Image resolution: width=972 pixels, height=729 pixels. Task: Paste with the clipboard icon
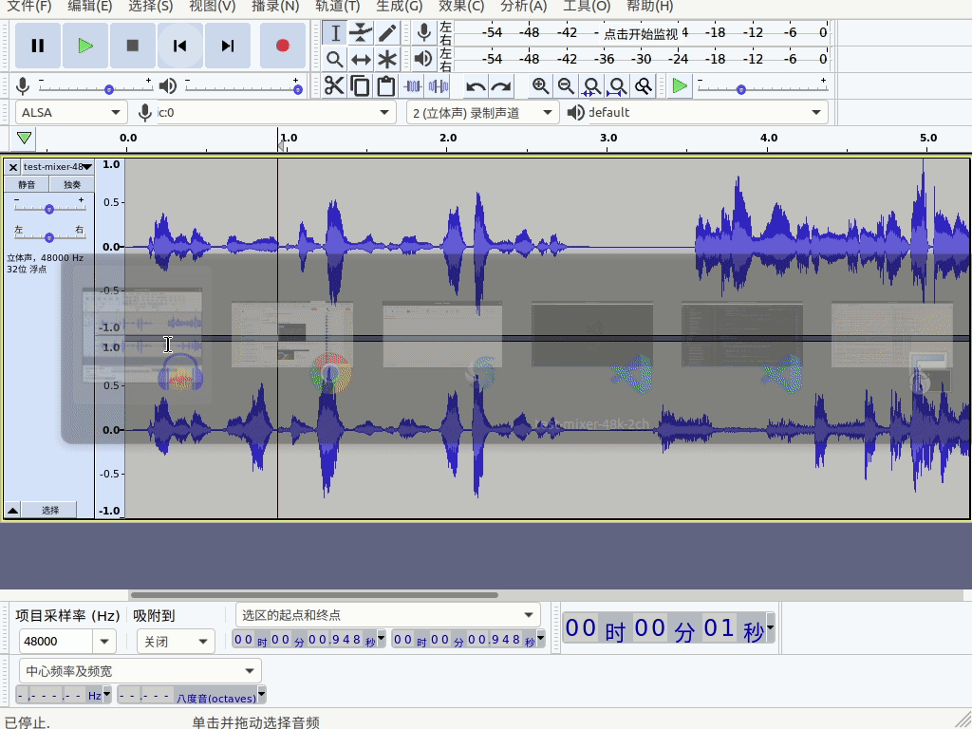(x=386, y=85)
